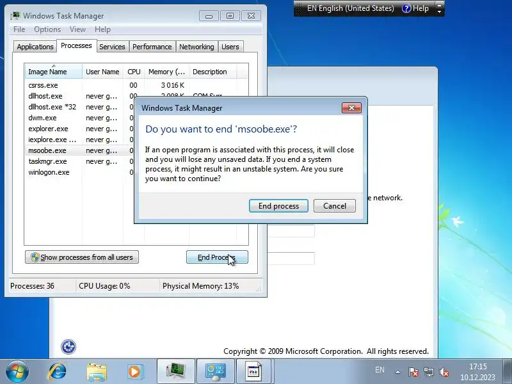Select the msoobe.exe process row
Screen dimensions: 512x384
[x=79, y=150]
